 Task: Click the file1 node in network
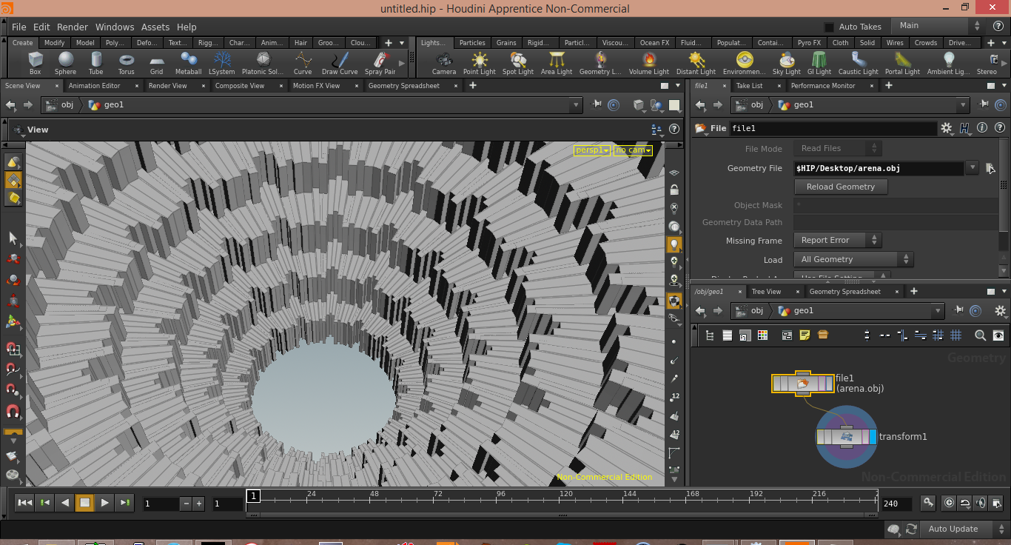tap(802, 383)
